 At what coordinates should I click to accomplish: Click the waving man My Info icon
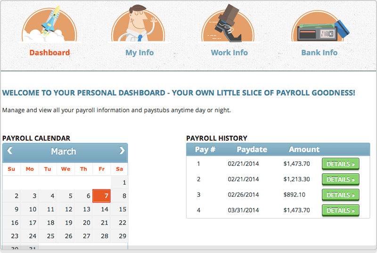coord(139,24)
